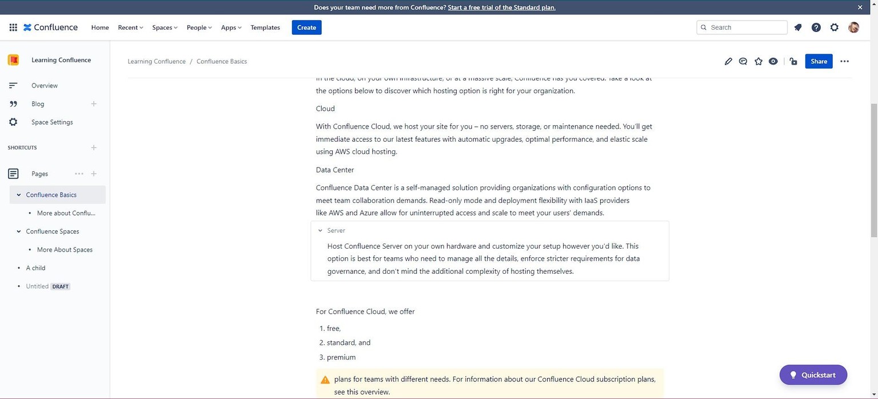Open Templates in the top navigation
Viewport: 878px width, 399px height.
tap(265, 27)
